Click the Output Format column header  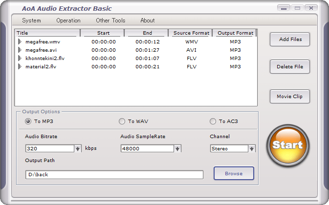pos(235,33)
